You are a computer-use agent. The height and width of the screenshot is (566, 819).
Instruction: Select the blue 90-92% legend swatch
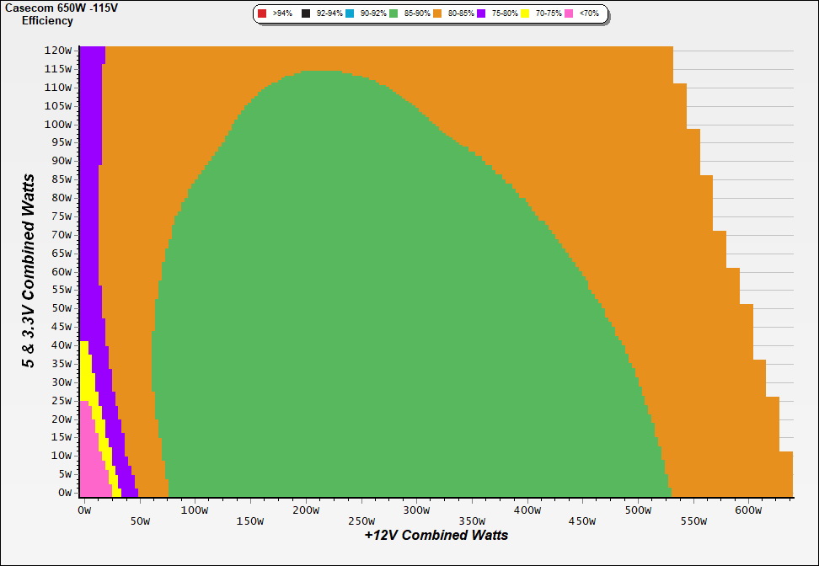tap(350, 14)
